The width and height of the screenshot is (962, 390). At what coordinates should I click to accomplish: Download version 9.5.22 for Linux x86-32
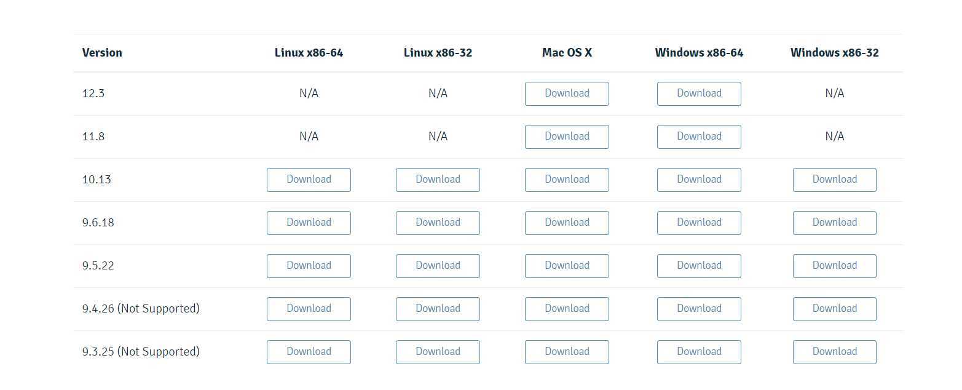coord(438,266)
